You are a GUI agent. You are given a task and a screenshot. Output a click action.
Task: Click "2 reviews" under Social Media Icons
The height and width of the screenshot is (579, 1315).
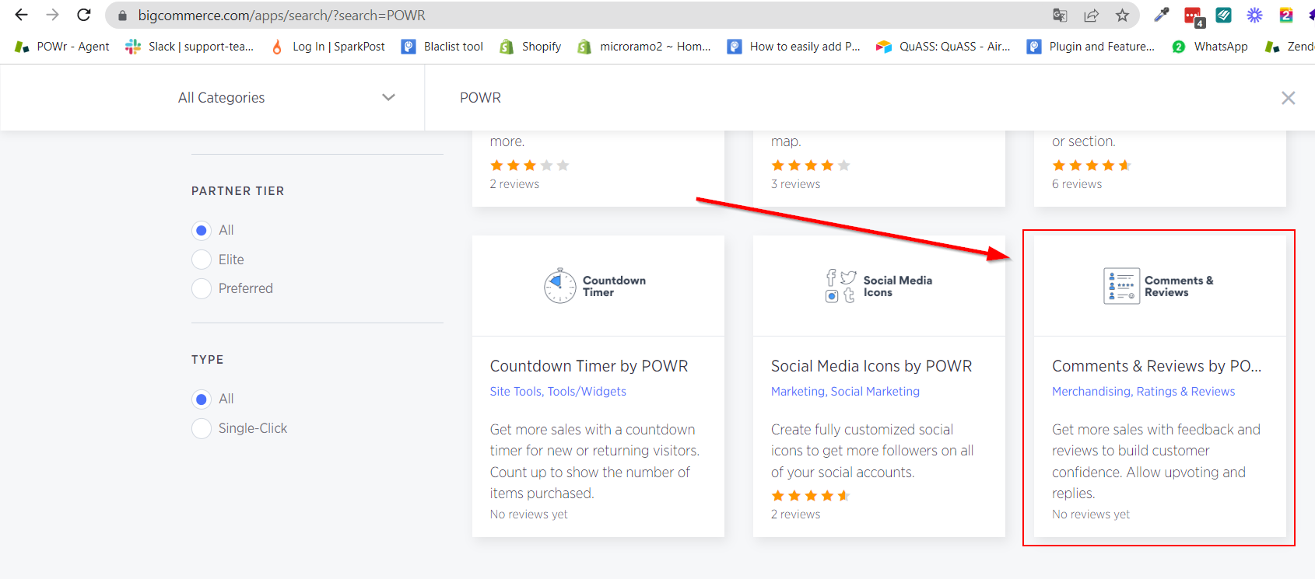795,514
